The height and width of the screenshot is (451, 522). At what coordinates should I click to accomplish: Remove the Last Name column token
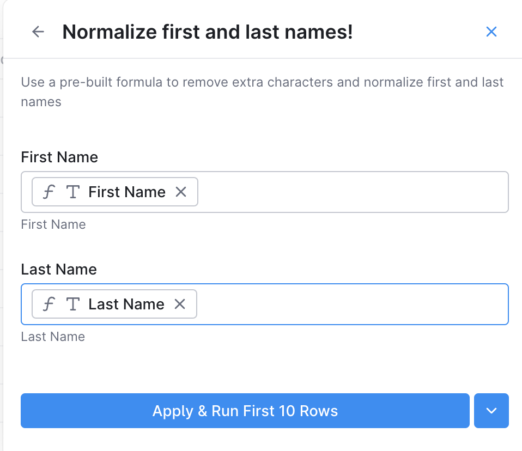[180, 304]
